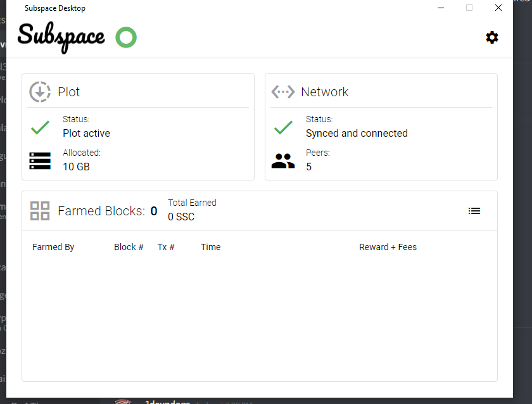The width and height of the screenshot is (532, 404).
Task: Click the Peers people icon
Action: (283, 161)
